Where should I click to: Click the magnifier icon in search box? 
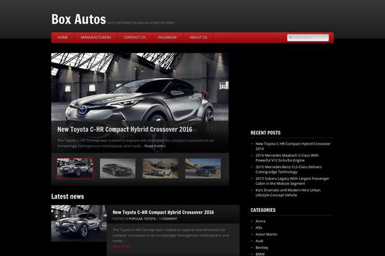(291, 38)
